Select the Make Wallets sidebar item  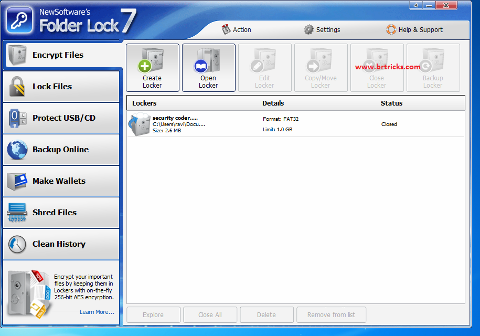click(x=61, y=181)
